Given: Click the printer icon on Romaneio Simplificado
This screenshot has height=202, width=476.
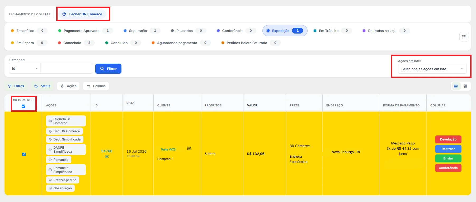Looking at the screenshot, I should click(x=50, y=170).
